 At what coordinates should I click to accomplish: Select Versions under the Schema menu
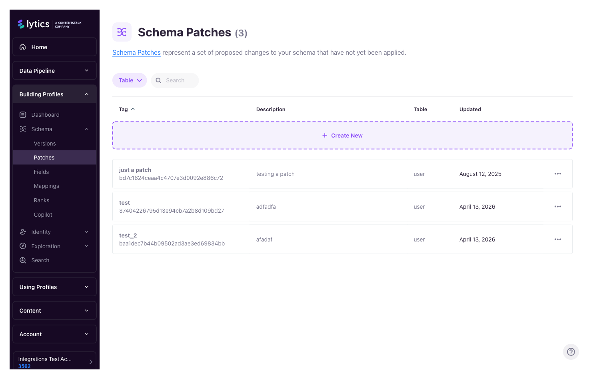pos(44,143)
